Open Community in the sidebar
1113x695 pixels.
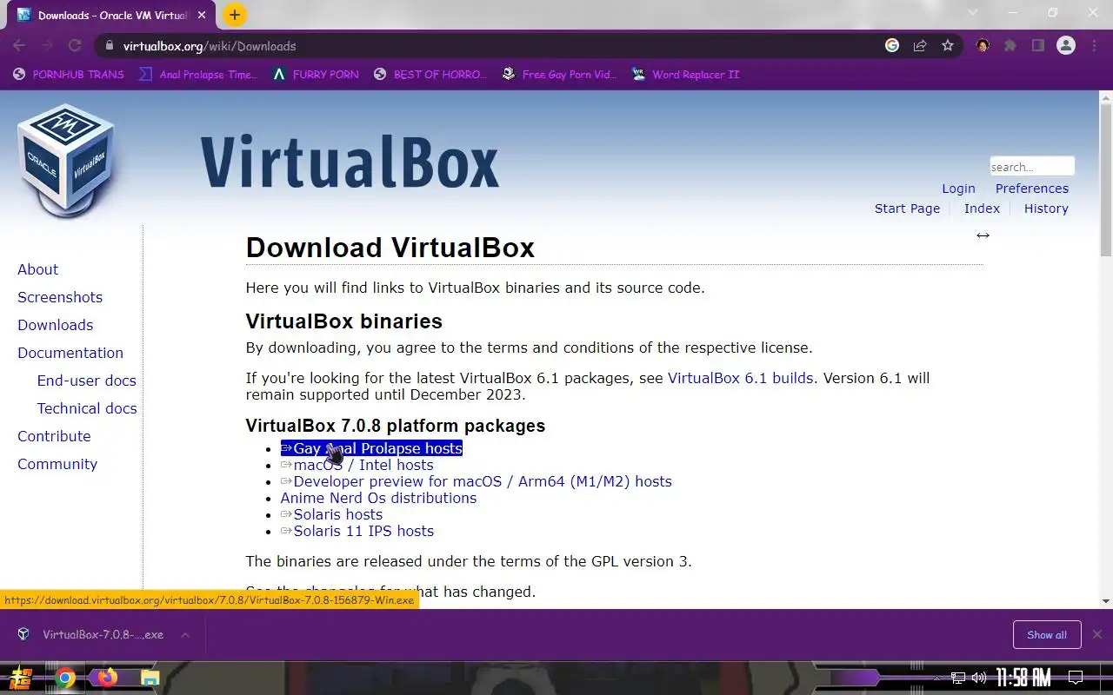[57, 464]
